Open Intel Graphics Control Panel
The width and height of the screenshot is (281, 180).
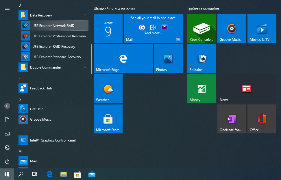coord(53,140)
